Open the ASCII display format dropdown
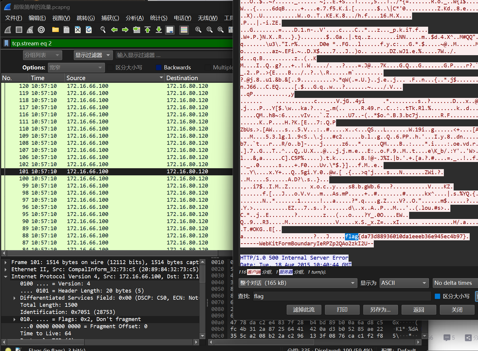This screenshot has height=351, width=478. [x=404, y=283]
